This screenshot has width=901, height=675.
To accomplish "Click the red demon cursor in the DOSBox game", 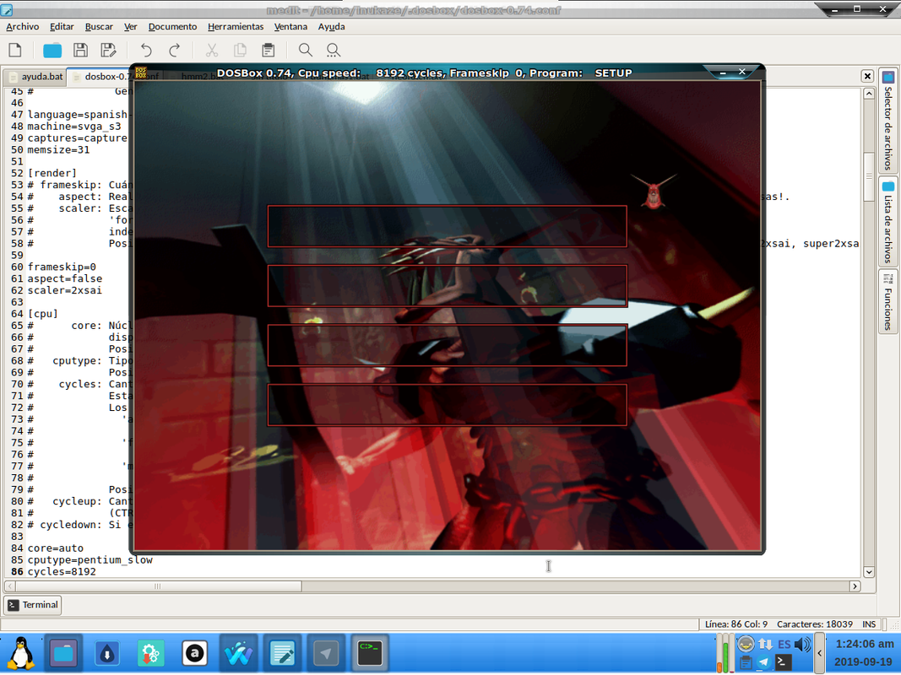I will (654, 192).
